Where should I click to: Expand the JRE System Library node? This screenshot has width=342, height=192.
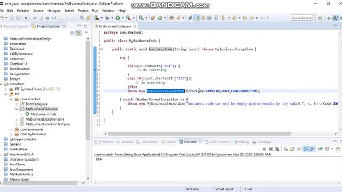point(6,89)
